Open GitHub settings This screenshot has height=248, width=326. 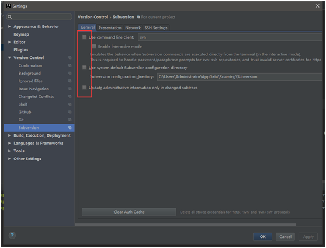[25, 112]
